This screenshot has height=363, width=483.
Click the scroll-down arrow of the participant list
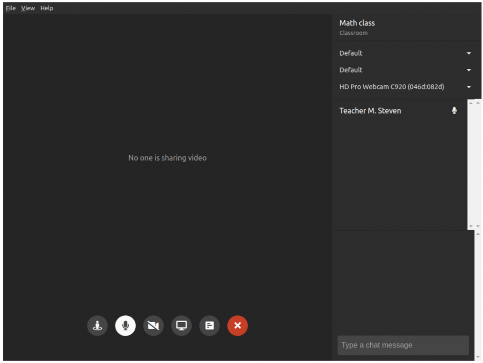tap(471, 227)
